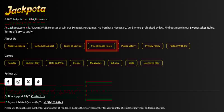This screenshot has width=224, height=112.
Task: Click the 'Games' heading
Action: (x=9, y=56)
